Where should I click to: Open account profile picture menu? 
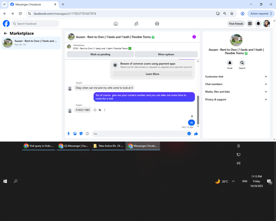(x=267, y=24)
